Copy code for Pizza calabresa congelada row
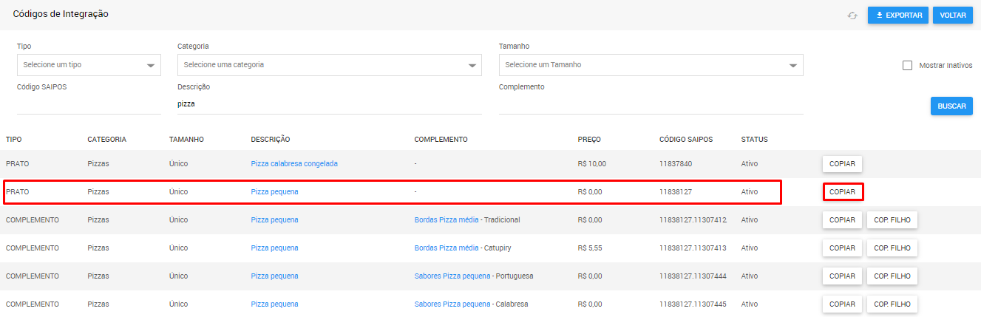Screen dimensions: 981x317 pyautogui.click(x=842, y=163)
